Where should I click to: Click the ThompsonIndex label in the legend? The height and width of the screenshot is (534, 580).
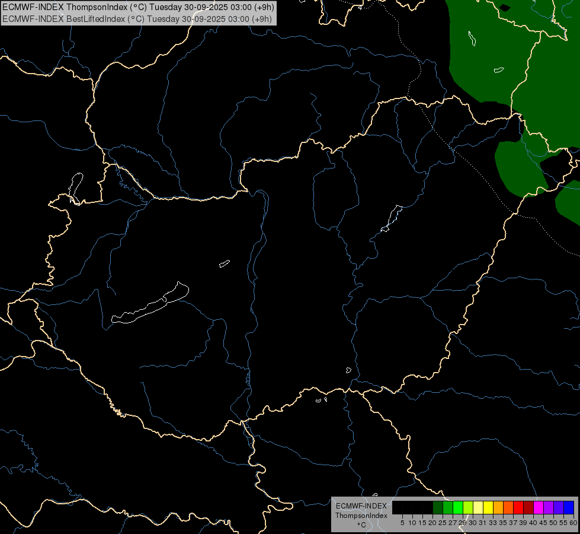tap(361, 516)
